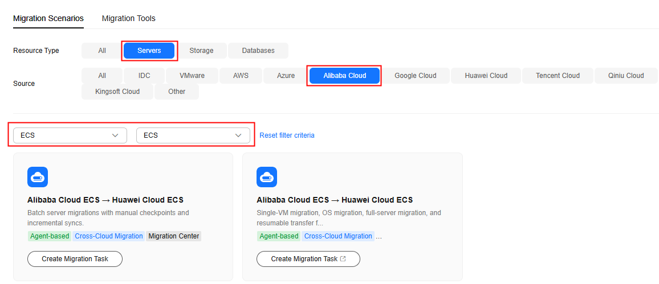Choose AWS as the source
Screen dimensions: 659x284
241,76
